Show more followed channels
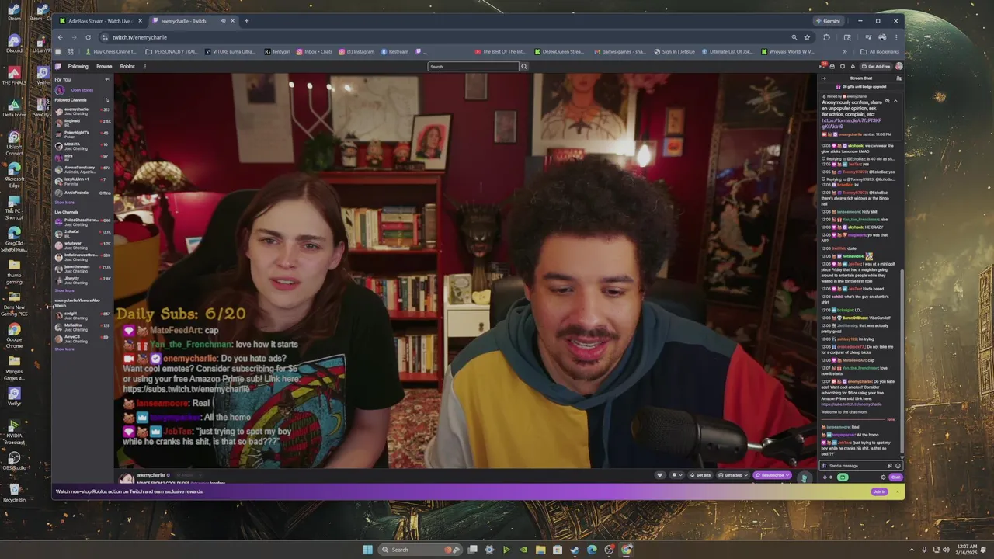 [64, 203]
